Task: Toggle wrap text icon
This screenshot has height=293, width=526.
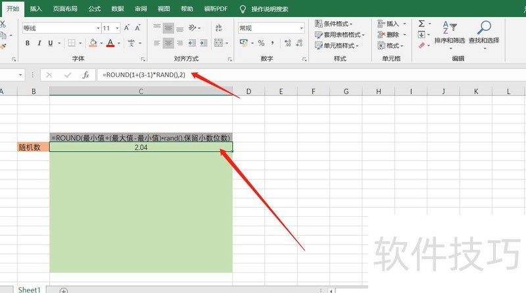Action: (x=219, y=28)
